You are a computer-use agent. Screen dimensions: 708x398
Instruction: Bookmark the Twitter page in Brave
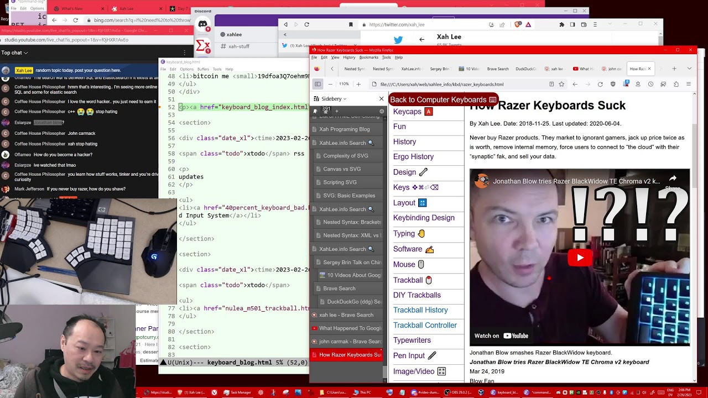(x=351, y=24)
